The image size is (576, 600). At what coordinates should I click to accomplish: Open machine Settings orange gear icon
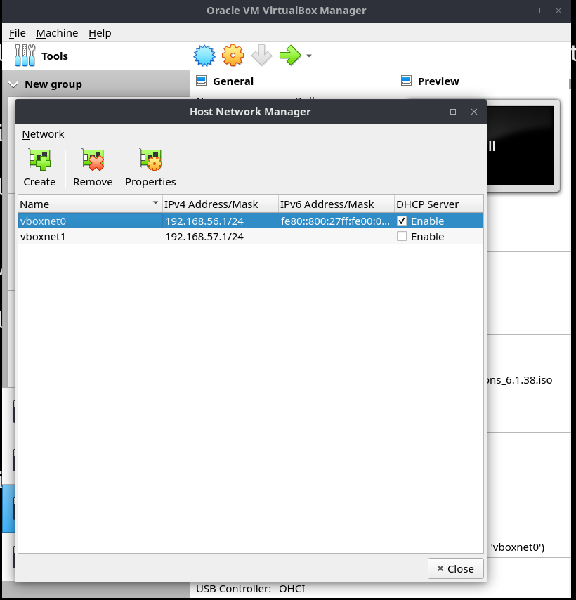233,56
